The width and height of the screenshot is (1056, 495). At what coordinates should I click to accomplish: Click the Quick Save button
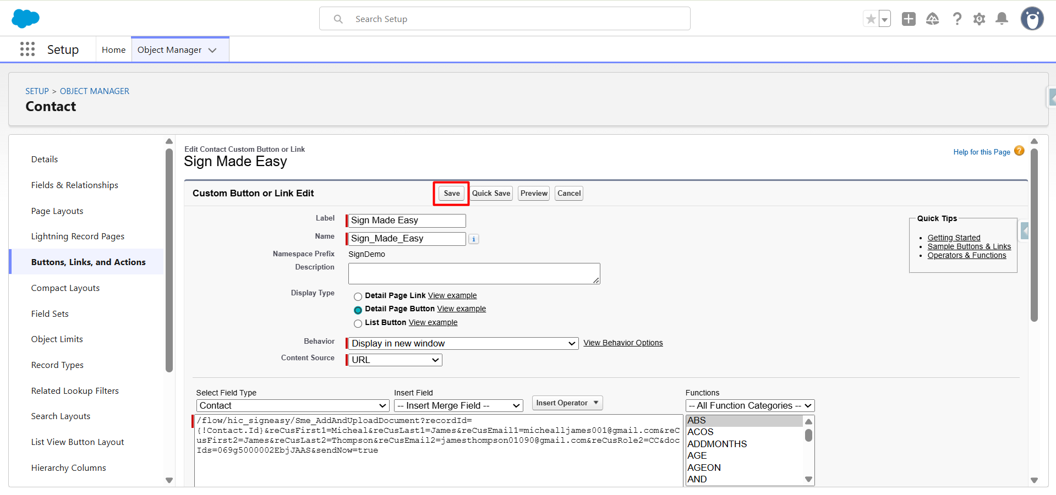[x=491, y=194]
